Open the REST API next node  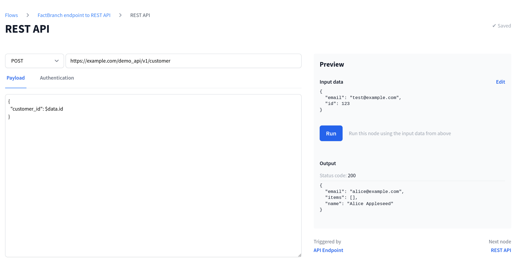pos(501,250)
